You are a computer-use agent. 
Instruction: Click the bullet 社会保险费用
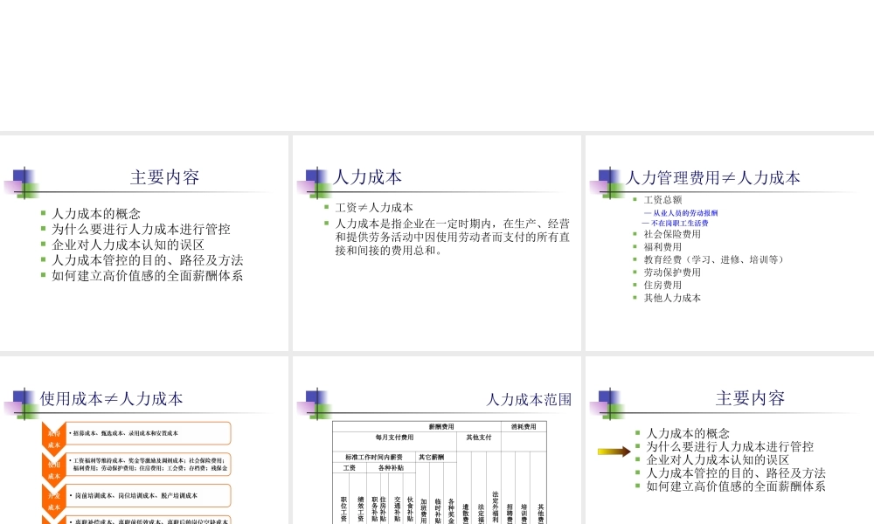(x=672, y=234)
